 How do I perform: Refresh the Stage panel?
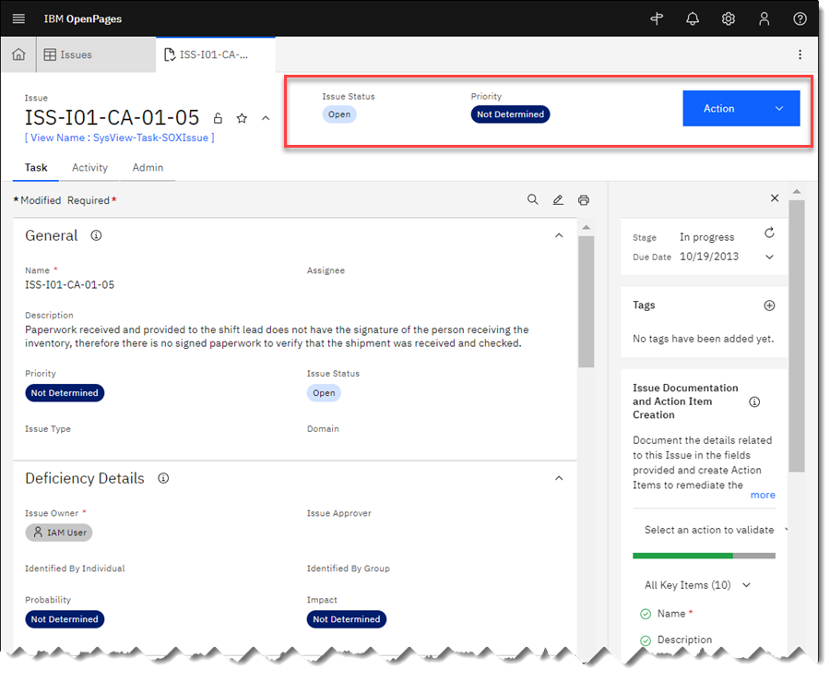coord(769,233)
